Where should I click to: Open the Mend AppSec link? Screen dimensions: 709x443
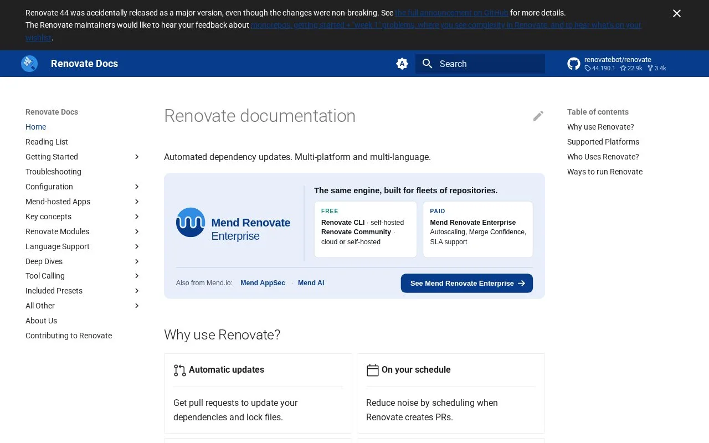pos(263,283)
